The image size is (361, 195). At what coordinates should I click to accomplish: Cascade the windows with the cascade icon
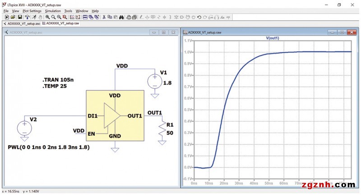[x=91, y=17]
